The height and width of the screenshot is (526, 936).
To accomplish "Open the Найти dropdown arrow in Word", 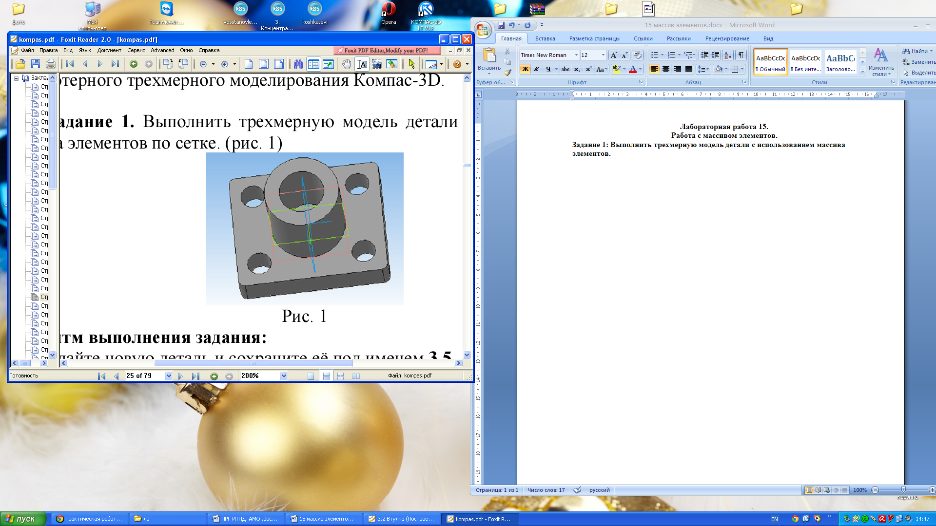I will coord(931,51).
